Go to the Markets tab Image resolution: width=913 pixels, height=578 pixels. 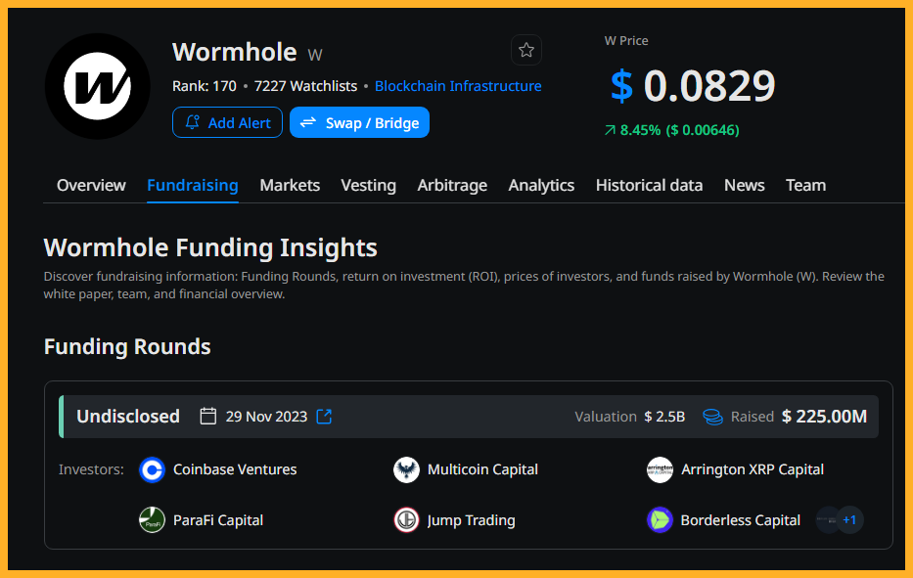pyautogui.click(x=290, y=185)
